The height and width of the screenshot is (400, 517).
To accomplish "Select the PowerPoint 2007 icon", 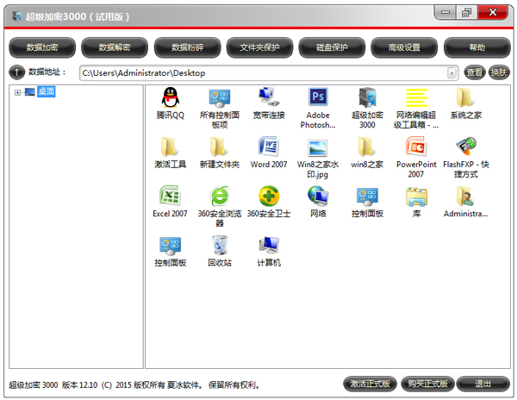I will point(416,148).
